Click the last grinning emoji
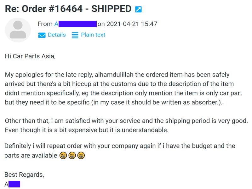 [x=81, y=155]
